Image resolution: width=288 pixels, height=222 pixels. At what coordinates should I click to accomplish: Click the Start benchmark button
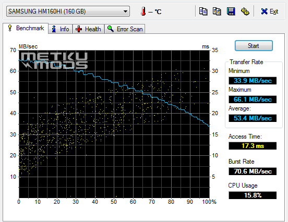(x=254, y=46)
